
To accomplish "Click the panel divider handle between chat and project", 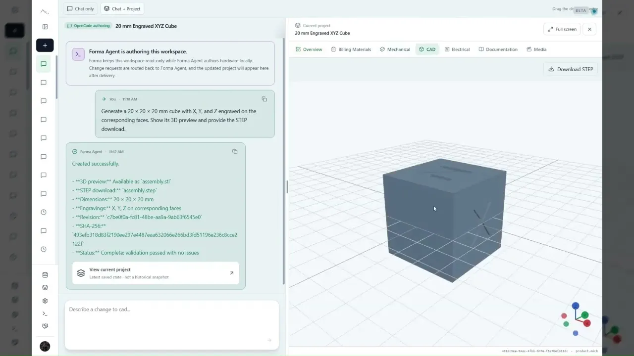I will pyautogui.click(x=287, y=187).
